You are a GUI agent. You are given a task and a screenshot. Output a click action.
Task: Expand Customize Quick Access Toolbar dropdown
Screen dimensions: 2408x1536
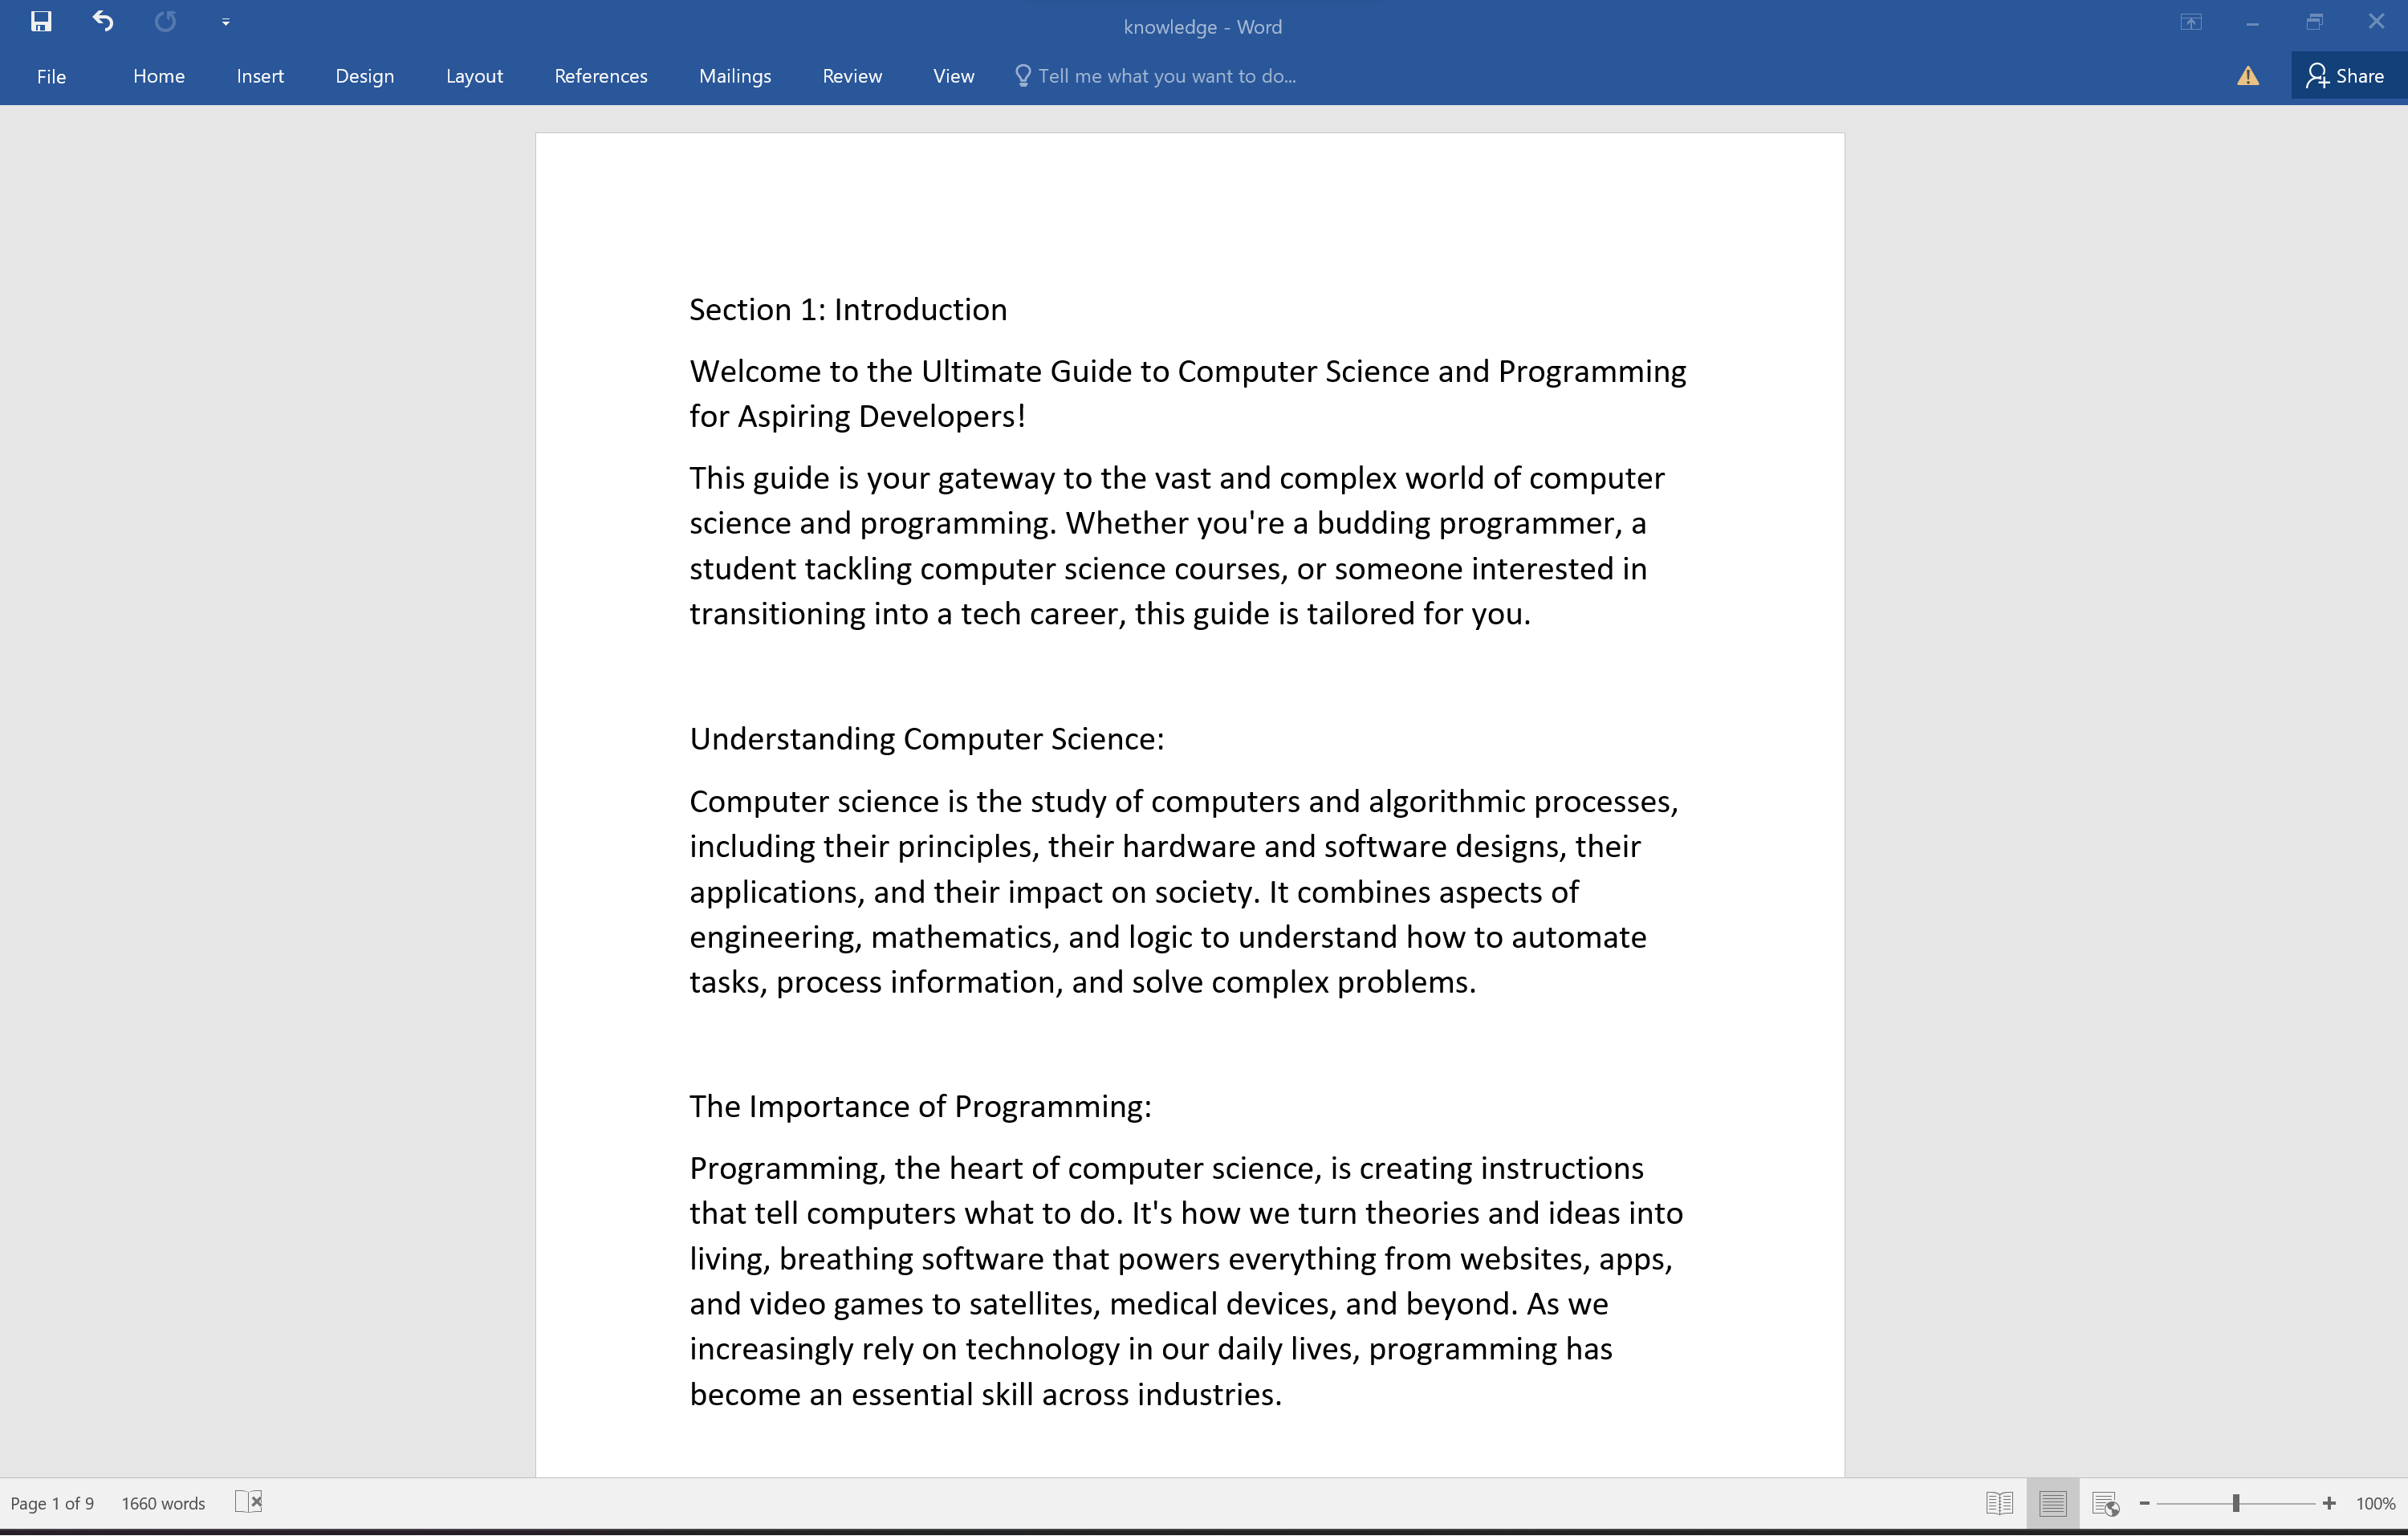click(226, 22)
